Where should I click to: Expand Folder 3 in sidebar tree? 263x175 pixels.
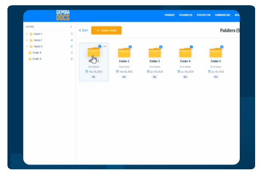[27, 46]
